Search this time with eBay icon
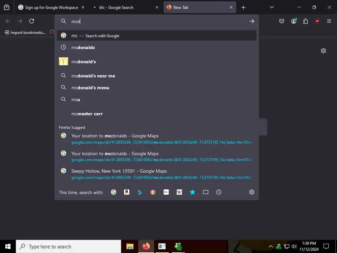 (166, 192)
